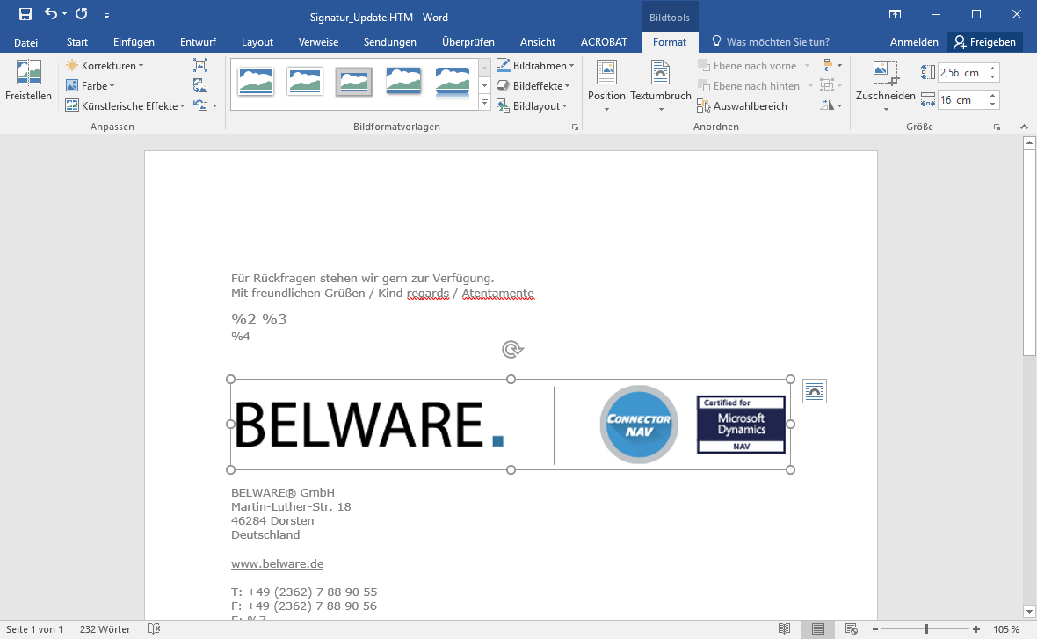Click the Freistellen remove background button
The width and height of the screenshot is (1037, 639).
coord(28,81)
